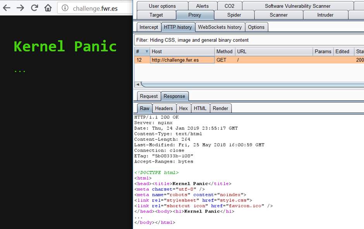This screenshot has height=229, width=364.
Task: Open the Render view tab
Action: tap(220, 108)
